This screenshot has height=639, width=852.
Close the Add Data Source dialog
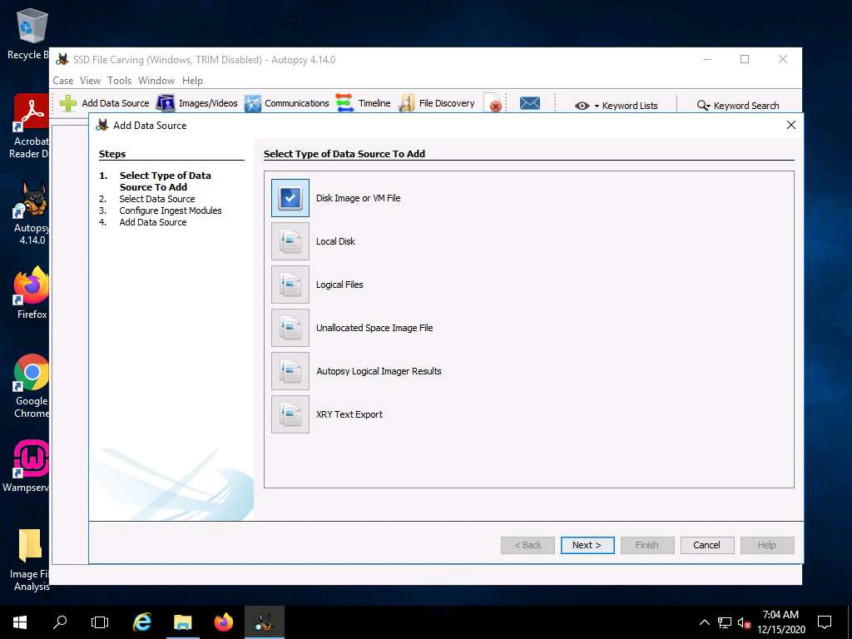point(791,125)
